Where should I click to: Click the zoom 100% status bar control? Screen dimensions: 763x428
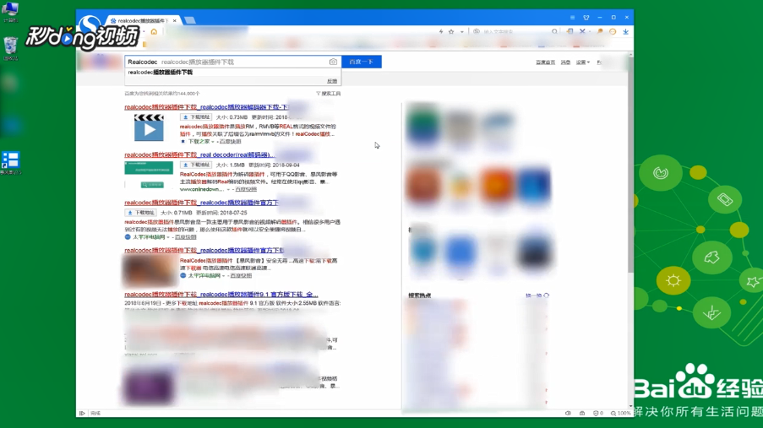coord(621,413)
